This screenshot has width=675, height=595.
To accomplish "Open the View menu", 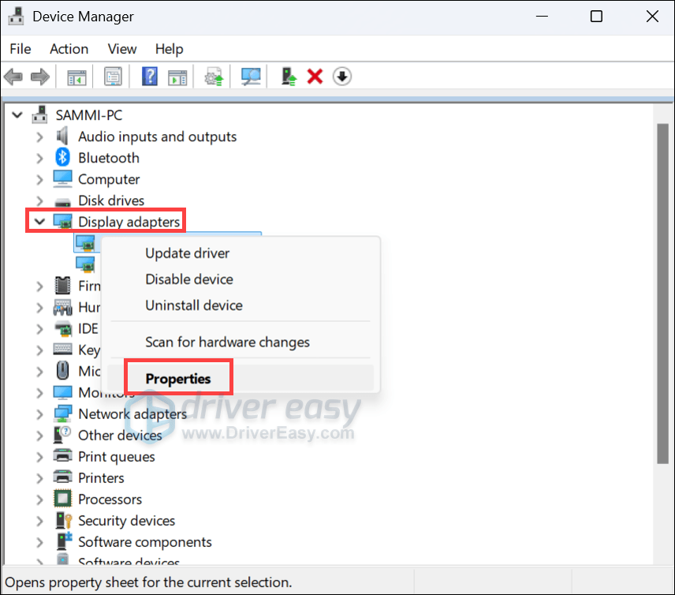I will [121, 49].
